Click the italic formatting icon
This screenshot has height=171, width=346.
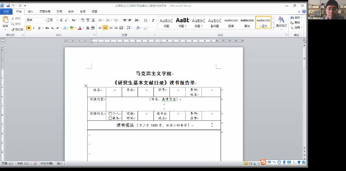[34, 28]
